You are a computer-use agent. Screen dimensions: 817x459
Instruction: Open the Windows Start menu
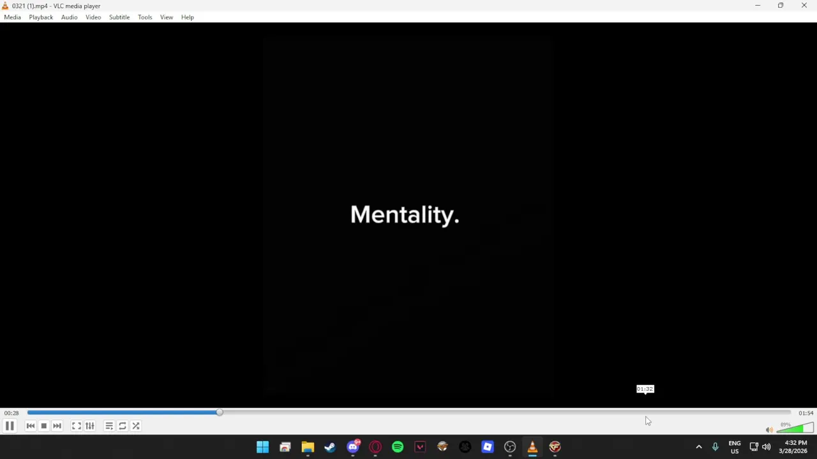pyautogui.click(x=262, y=447)
